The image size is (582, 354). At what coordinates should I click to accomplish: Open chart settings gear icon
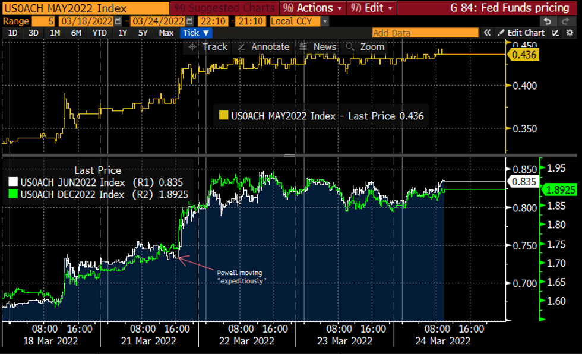pyautogui.click(x=569, y=33)
